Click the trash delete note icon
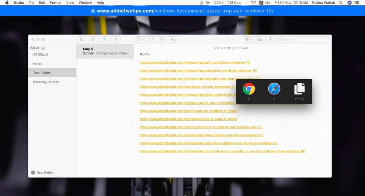This screenshot has height=196, width=365. point(104,39)
